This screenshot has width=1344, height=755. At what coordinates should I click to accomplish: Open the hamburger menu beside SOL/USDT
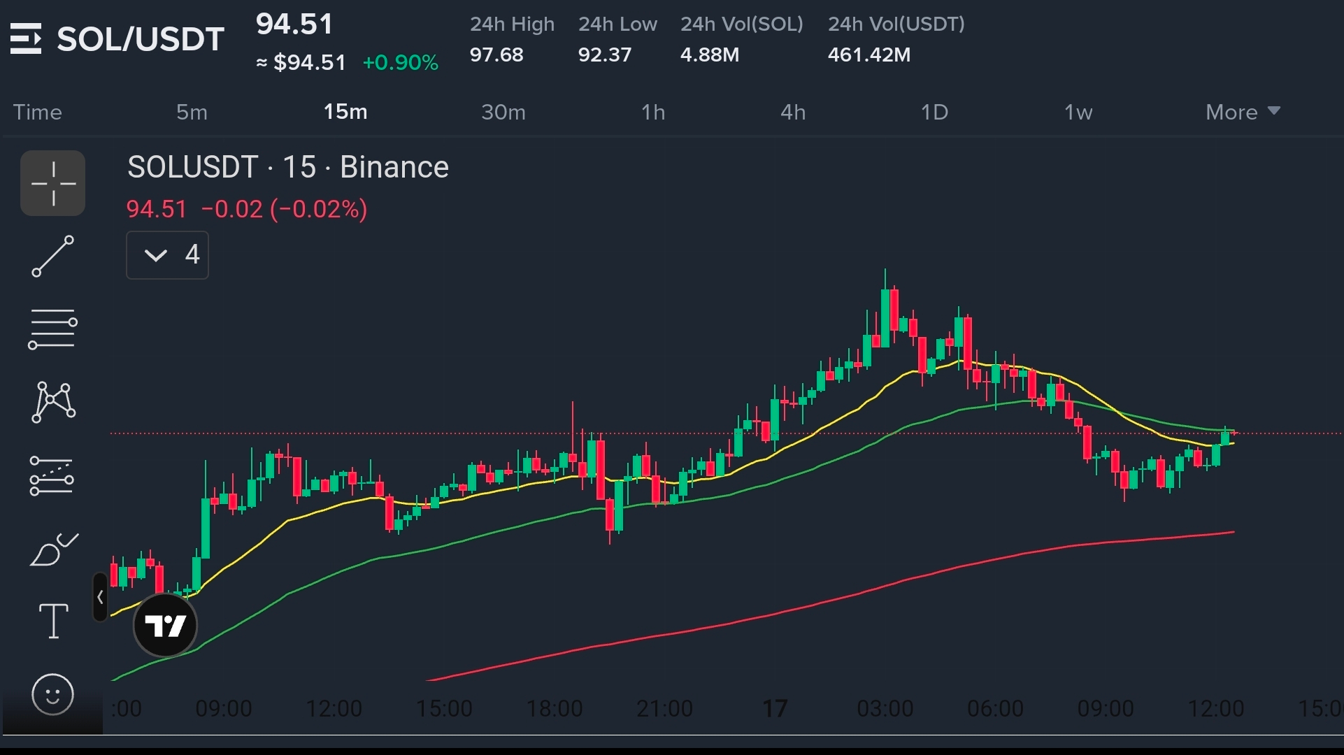[26, 39]
